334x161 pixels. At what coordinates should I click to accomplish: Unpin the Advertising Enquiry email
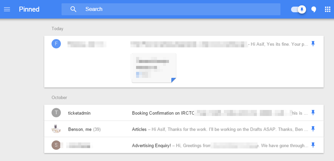(x=313, y=145)
